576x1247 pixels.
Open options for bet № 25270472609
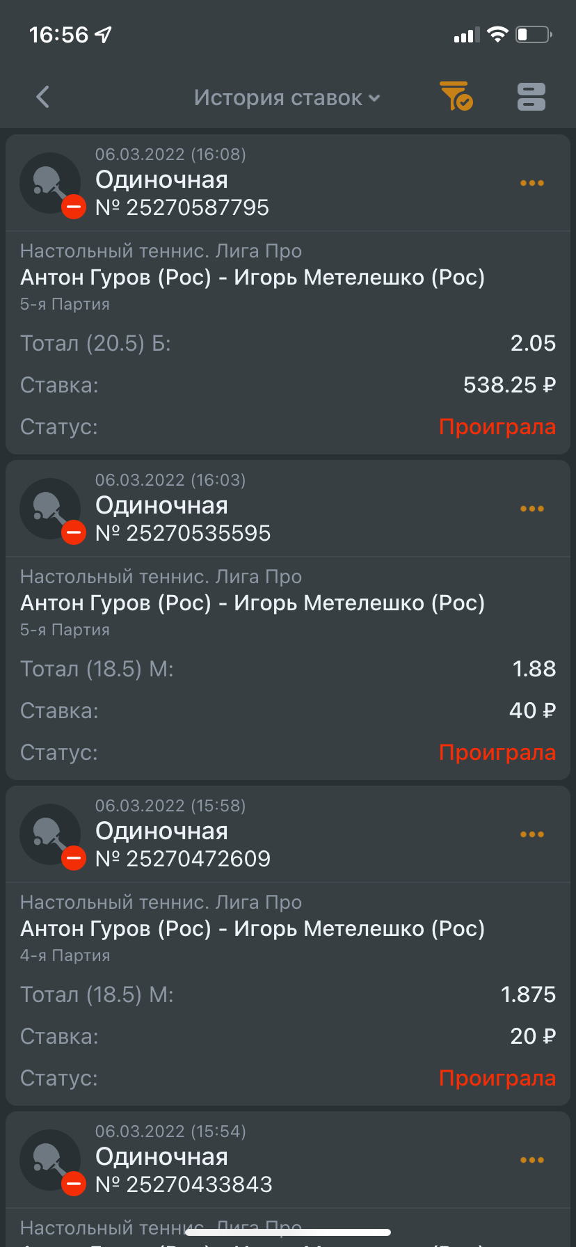click(531, 834)
